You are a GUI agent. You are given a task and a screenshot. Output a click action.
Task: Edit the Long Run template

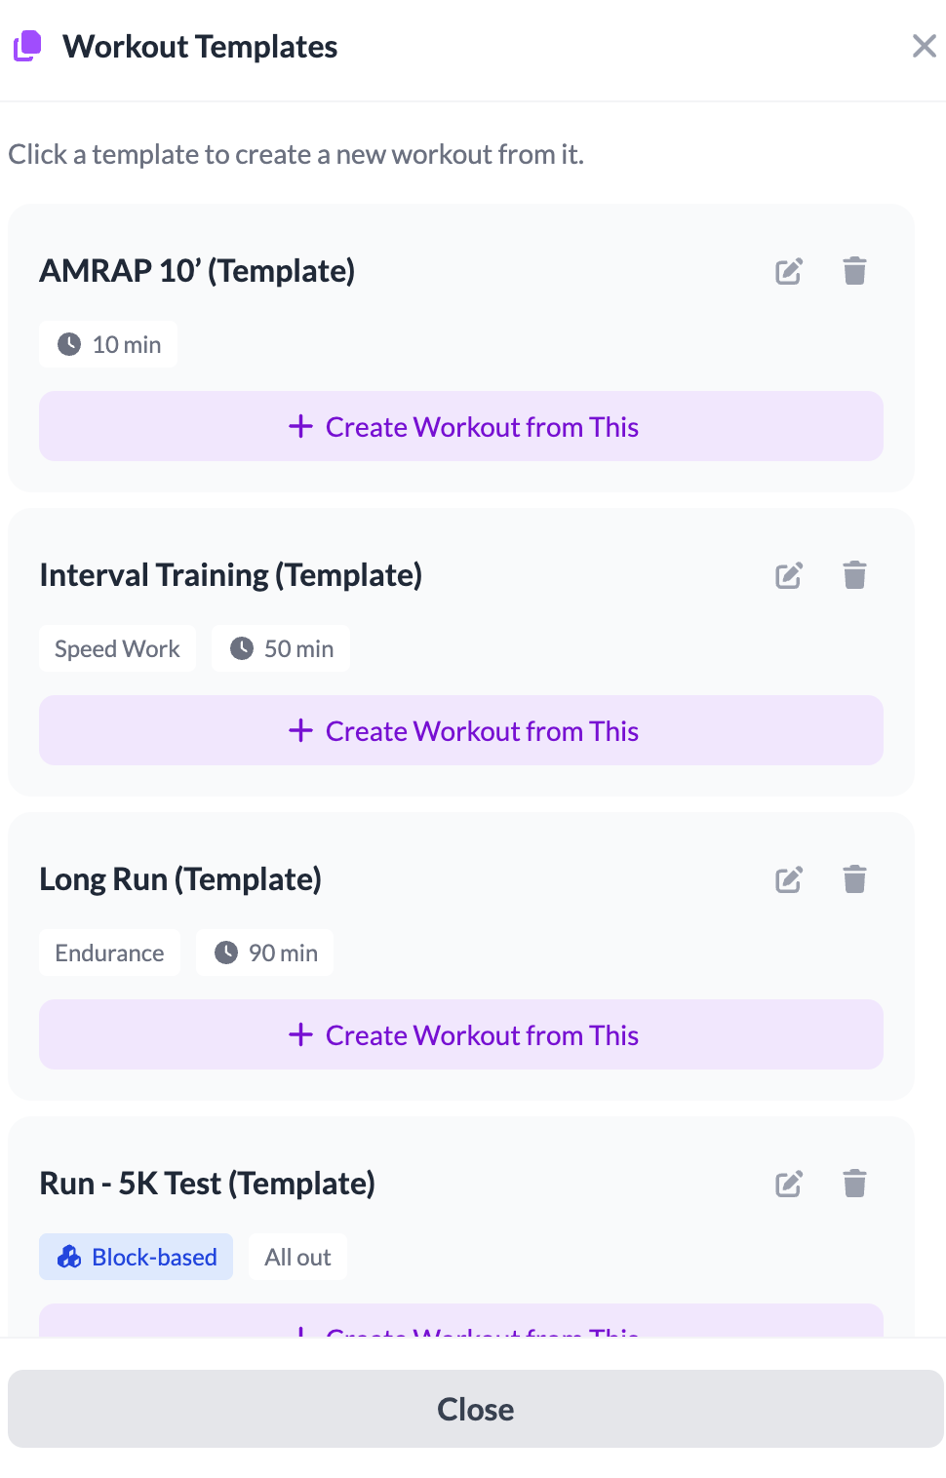(x=789, y=879)
